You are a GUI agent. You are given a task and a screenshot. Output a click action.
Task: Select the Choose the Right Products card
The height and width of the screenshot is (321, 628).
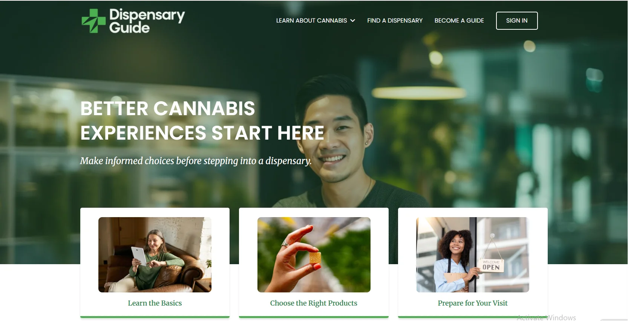[x=314, y=263]
